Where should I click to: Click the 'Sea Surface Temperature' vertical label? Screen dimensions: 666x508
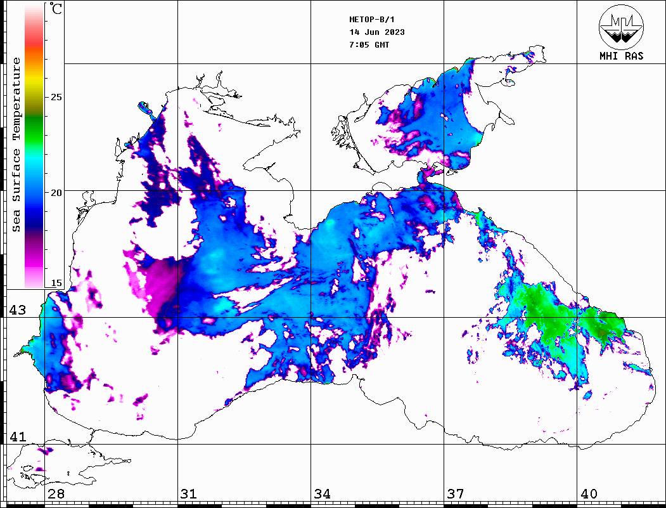pos(16,145)
